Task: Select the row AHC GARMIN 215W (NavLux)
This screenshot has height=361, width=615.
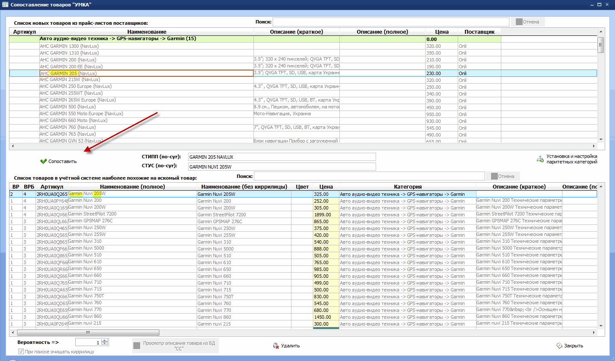Action: 303,80
